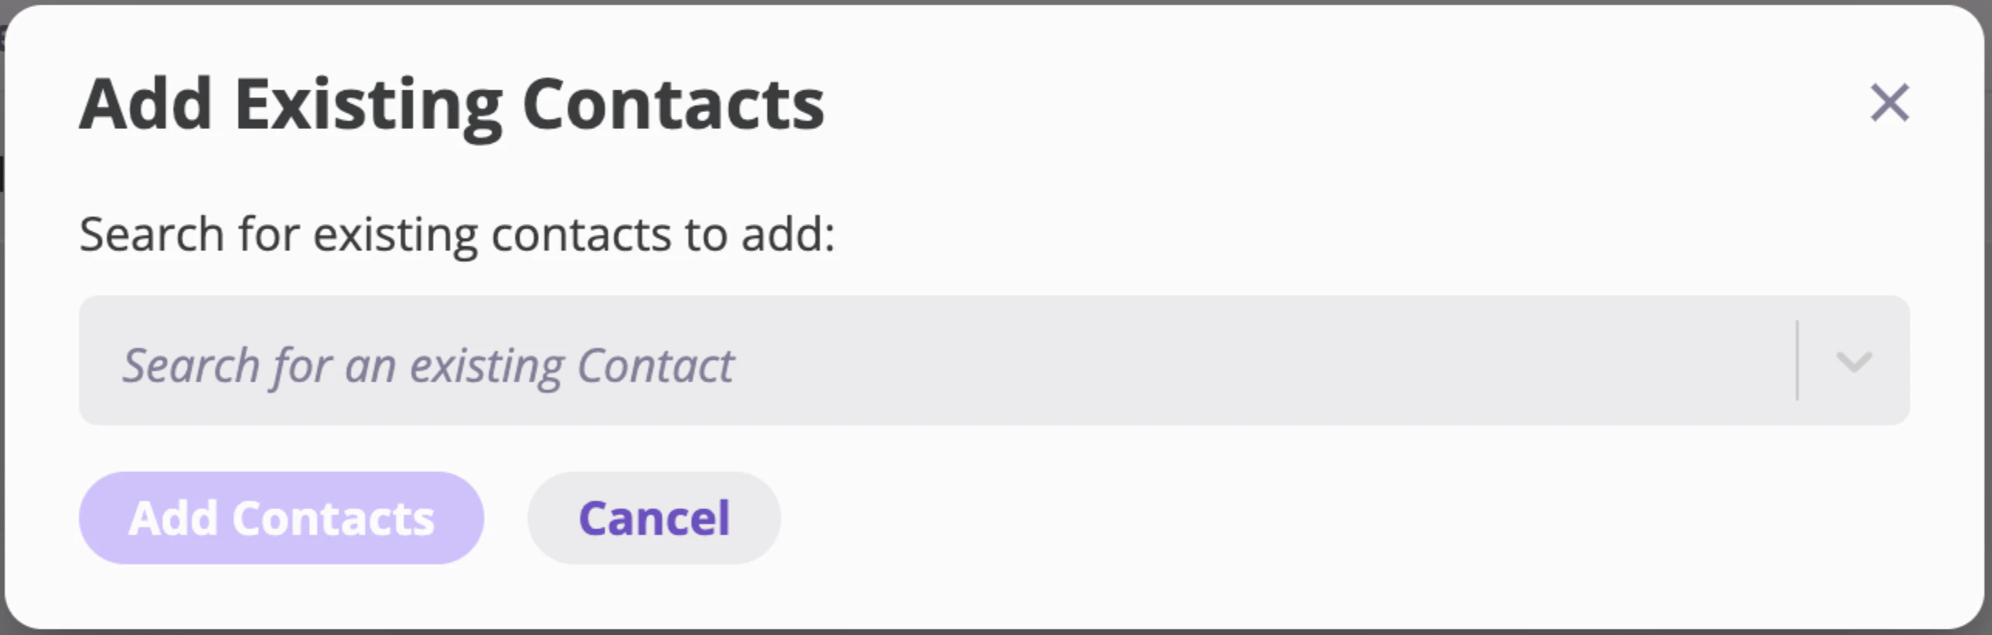The image size is (1992, 635).
Task: Click the Add Existing Contacts title area
Action: [x=452, y=103]
